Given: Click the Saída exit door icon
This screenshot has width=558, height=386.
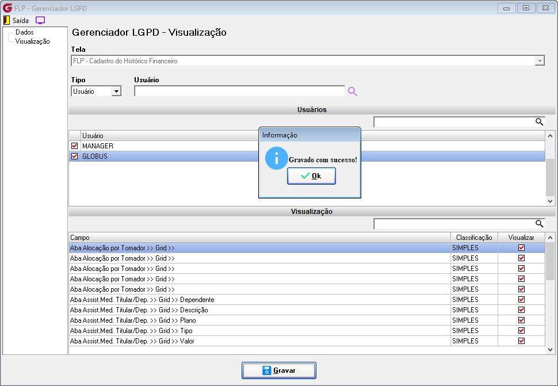Looking at the screenshot, I should tap(6, 20).
